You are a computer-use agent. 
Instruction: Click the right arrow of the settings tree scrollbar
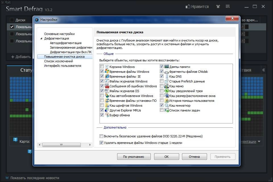pos(90,145)
